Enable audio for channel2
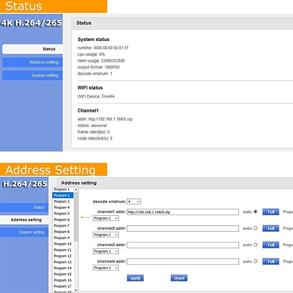Screen dimensions: 293x293 255,228
